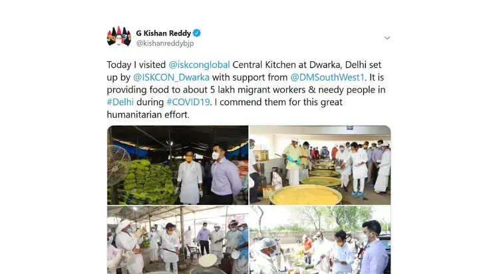Open the #Delhi hashtag
This screenshot has width=489, height=274.
click(120, 102)
